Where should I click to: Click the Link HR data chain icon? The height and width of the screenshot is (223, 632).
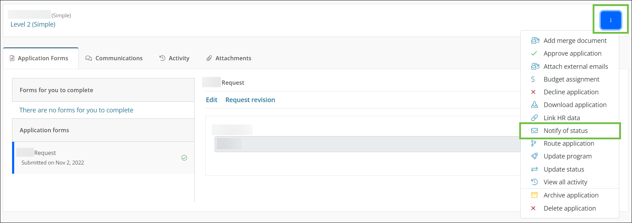coord(534,118)
